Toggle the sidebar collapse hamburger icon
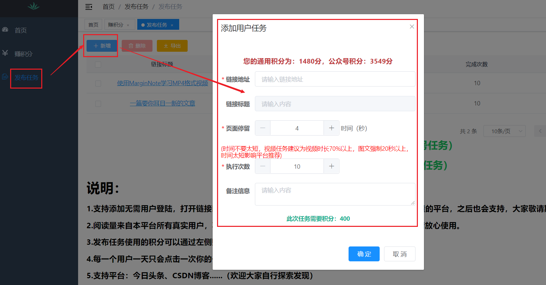This screenshot has width=546, height=285. pos(89,7)
